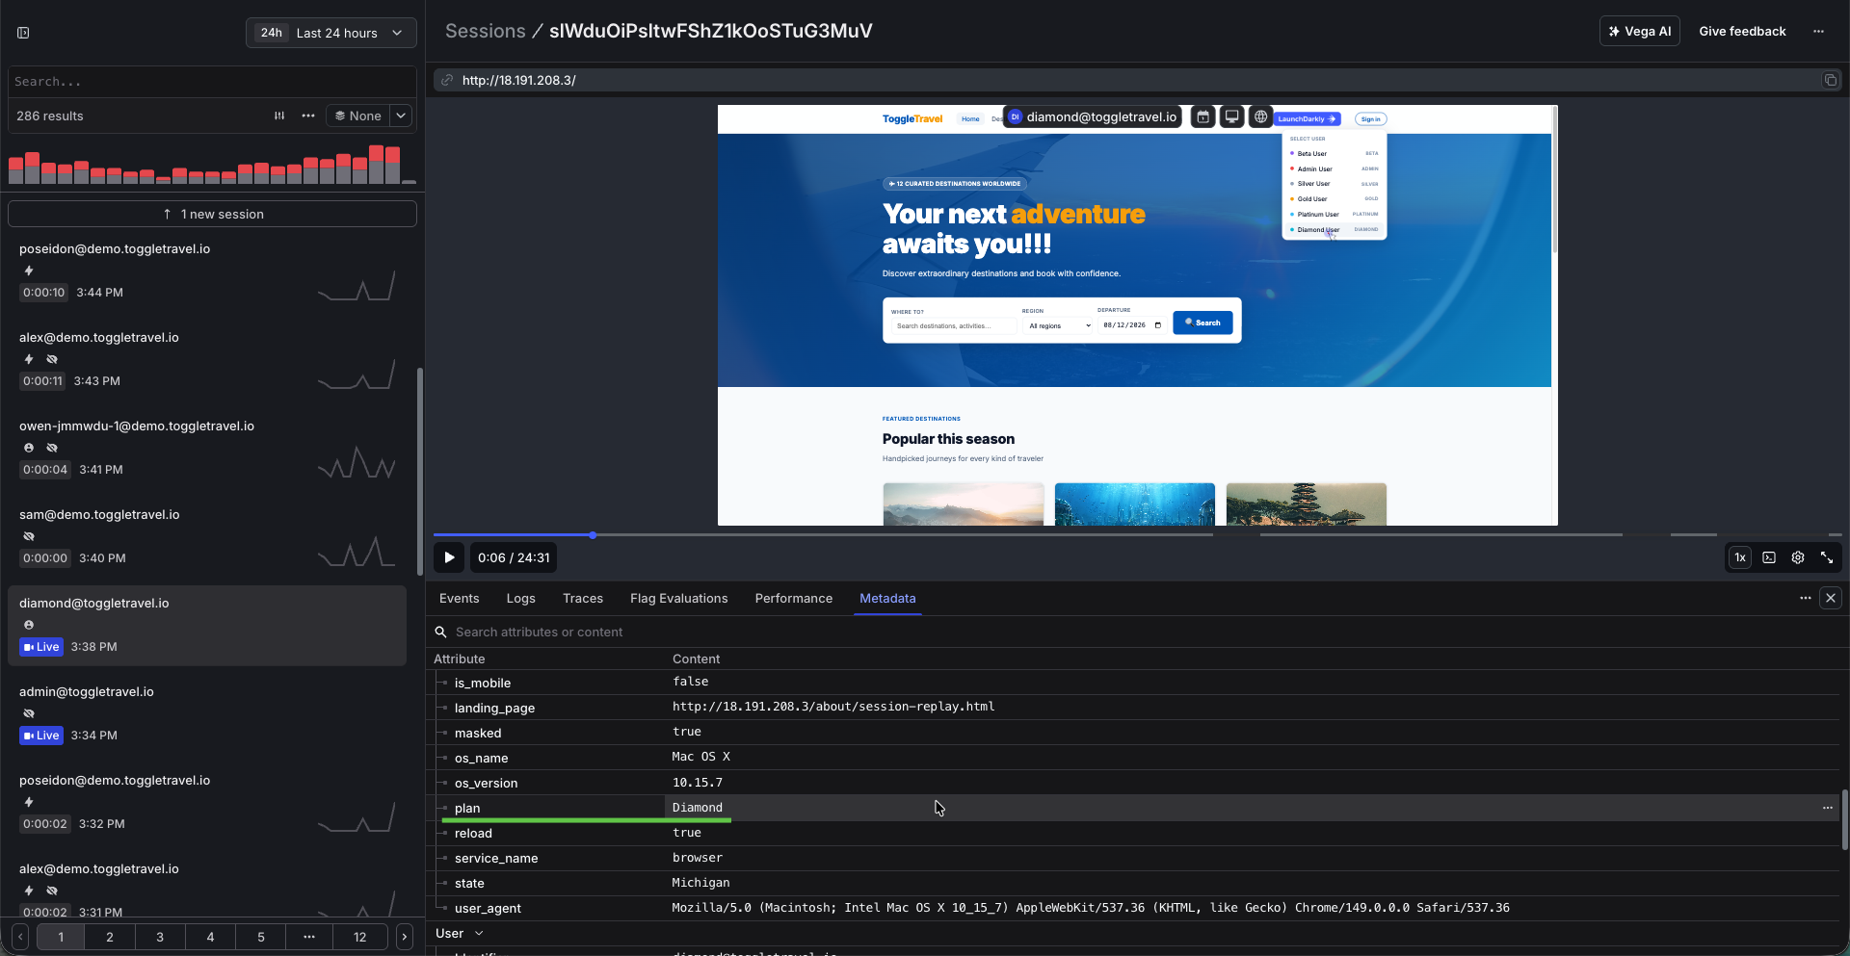Click the landing_page URL value
Viewport: 1850px width, 956px height.
(833, 707)
